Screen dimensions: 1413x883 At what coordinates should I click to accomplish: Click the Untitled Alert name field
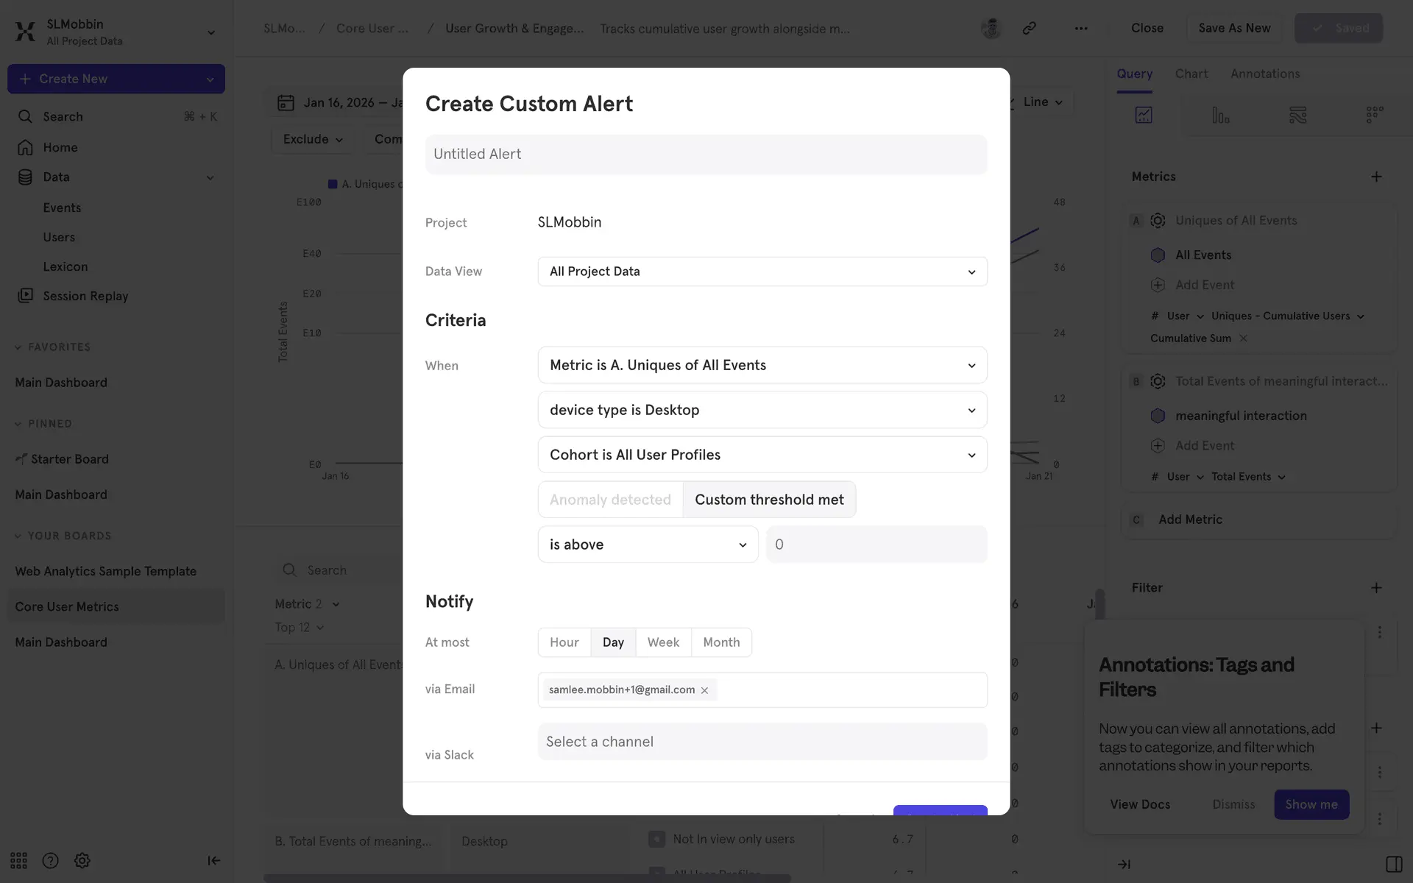pyautogui.click(x=706, y=155)
